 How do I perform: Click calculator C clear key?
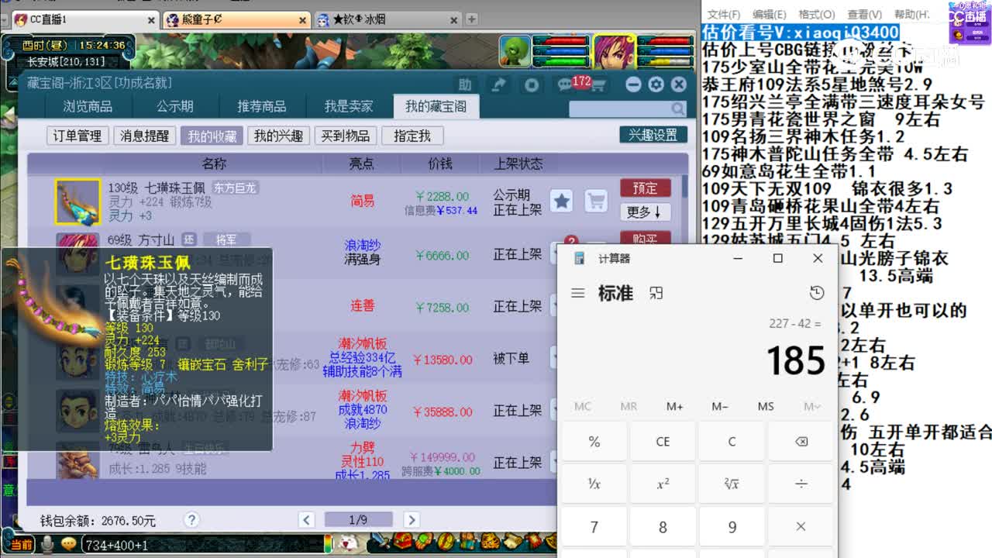coord(732,442)
